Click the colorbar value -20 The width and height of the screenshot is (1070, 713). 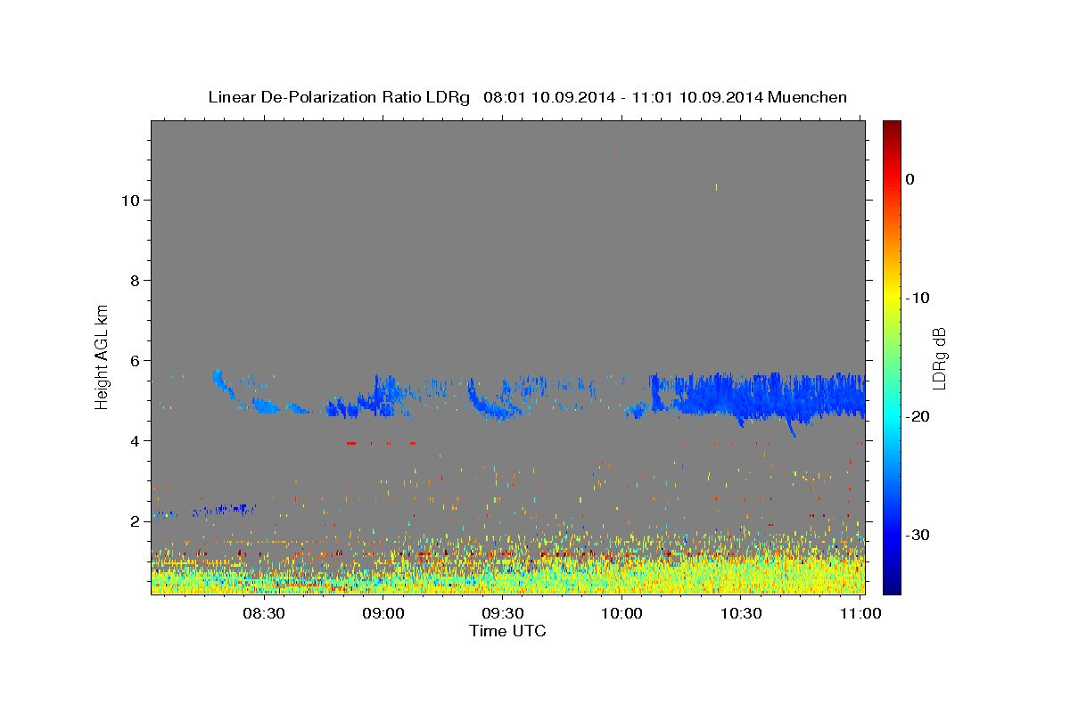pyautogui.click(x=918, y=416)
